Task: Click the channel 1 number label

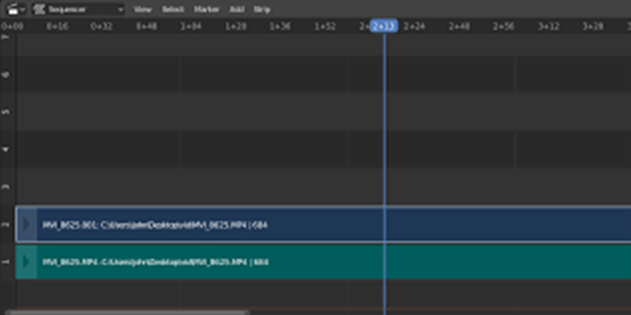Action: click(6, 262)
